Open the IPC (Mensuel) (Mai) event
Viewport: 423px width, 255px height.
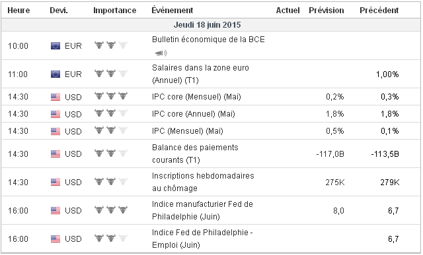coord(188,131)
